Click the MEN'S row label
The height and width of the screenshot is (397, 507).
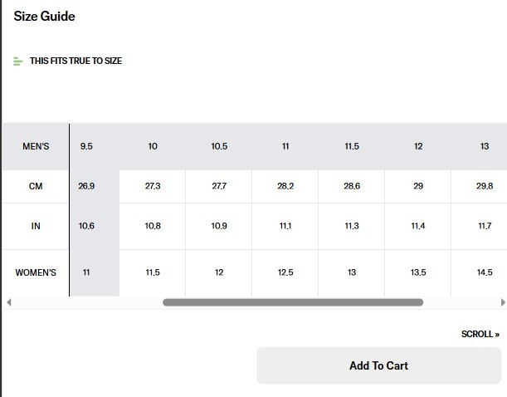(x=36, y=146)
